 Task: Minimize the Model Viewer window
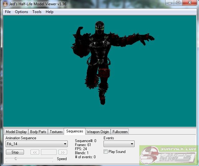[170, 3]
